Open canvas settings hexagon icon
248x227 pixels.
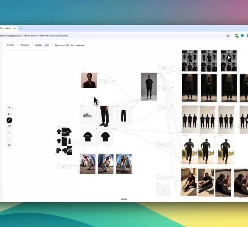point(9,145)
